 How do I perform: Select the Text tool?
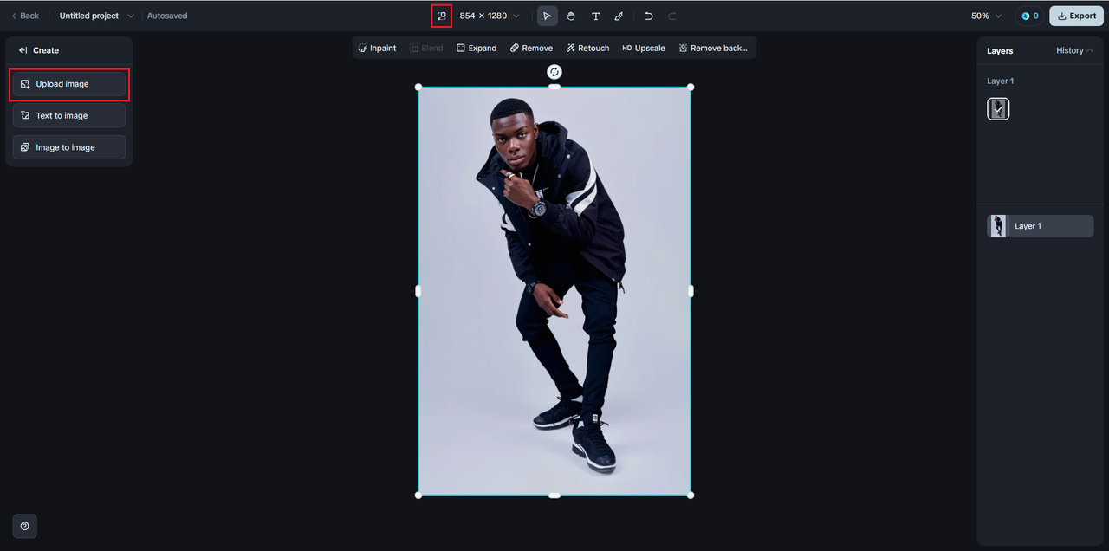(x=595, y=16)
